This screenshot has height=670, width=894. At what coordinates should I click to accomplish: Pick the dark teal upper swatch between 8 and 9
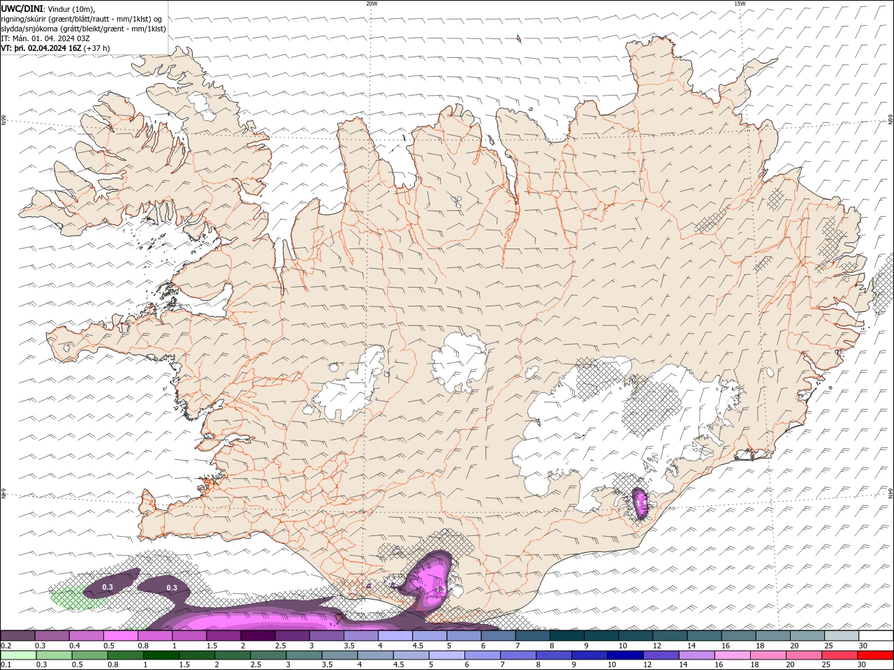pyautogui.click(x=567, y=636)
